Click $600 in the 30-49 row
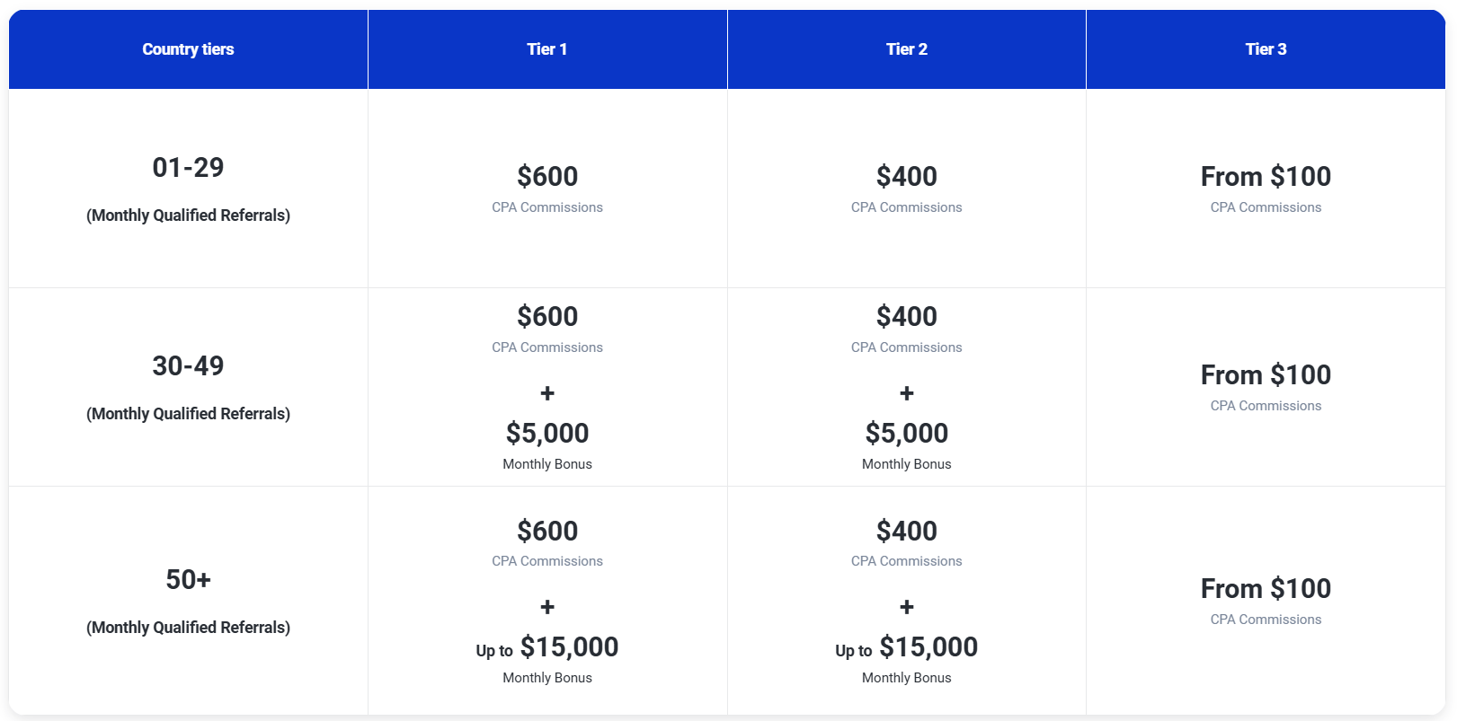 547,317
